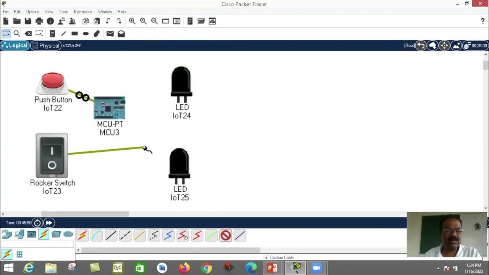Image resolution: width=489 pixels, height=275 pixels.
Task: Select End Devices category icon
Action: coord(19,234)
